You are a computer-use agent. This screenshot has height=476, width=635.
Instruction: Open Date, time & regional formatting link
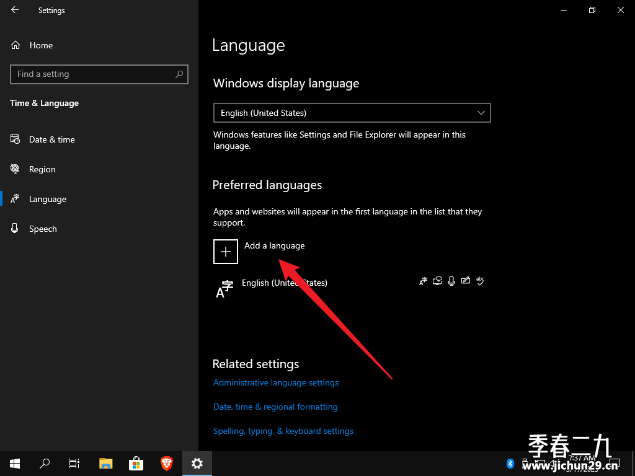(275, 407)
